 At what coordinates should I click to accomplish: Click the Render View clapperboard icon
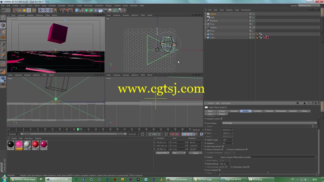61,10
